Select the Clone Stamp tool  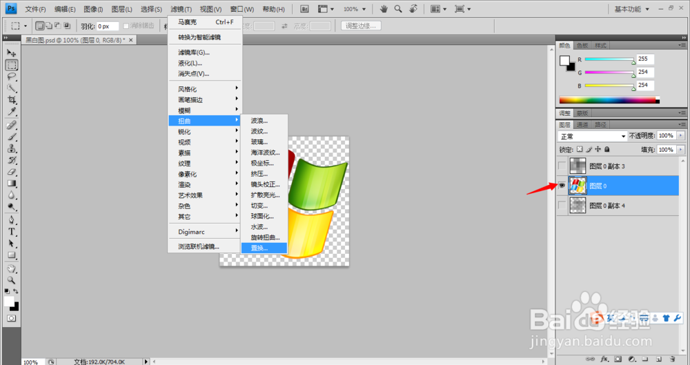click(12, 148)
